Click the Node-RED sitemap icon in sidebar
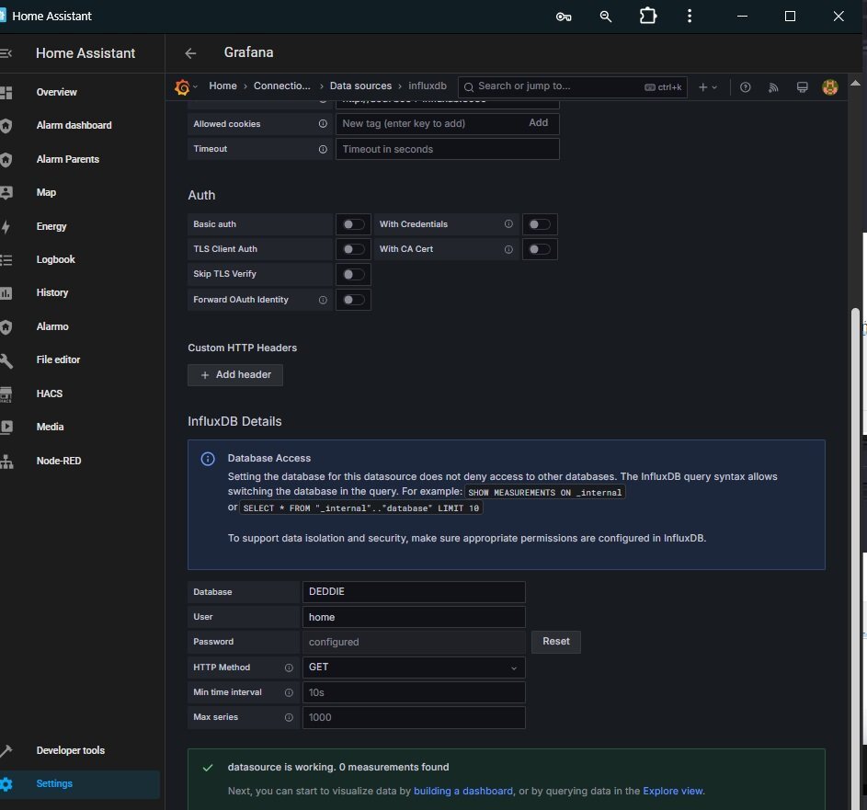The height and width of the screenshot is (810, 867). pyautogui.click(x=6, y=462)
